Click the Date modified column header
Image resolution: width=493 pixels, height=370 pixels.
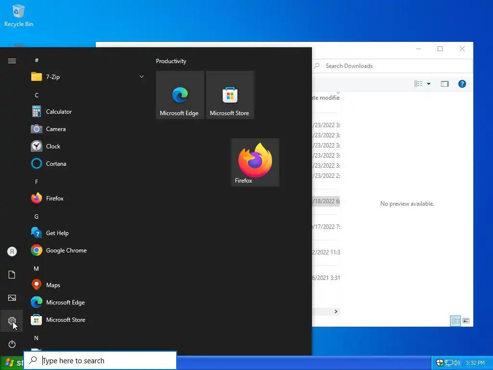coord(326,98)
